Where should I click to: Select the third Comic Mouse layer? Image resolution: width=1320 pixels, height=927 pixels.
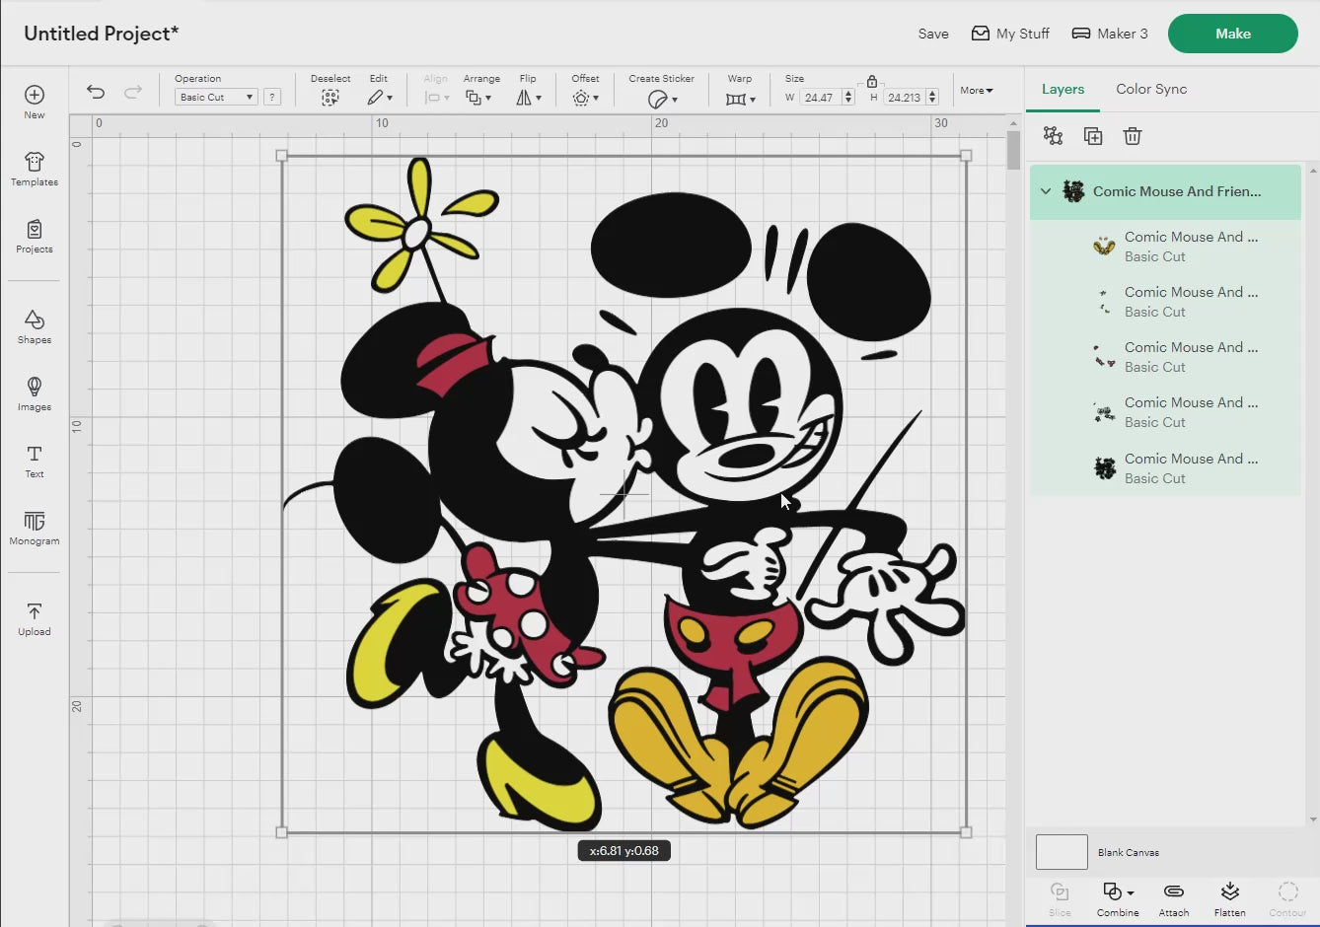(1166, 357)
